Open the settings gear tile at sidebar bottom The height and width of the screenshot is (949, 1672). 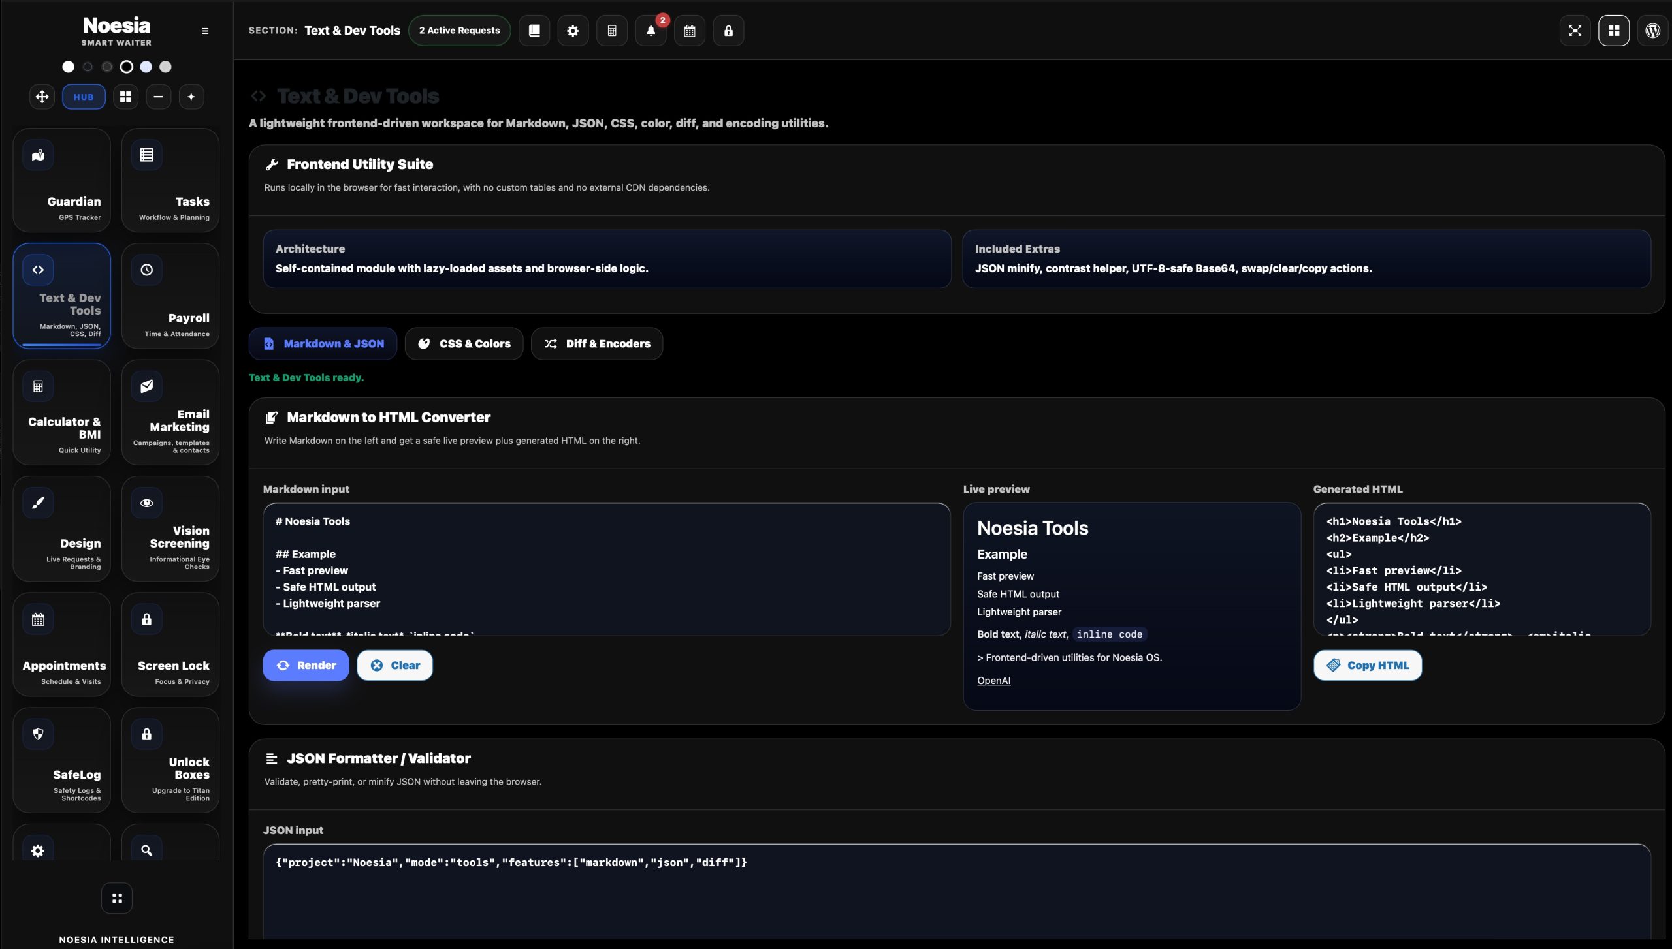tap(62, 843)
